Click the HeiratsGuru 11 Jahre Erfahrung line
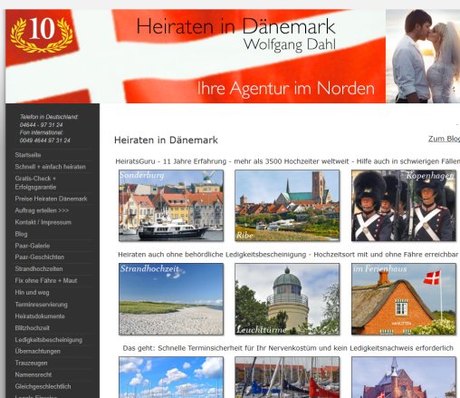This screenshot has height=398, width=460. pyautogui.click(x=288, y=161)
